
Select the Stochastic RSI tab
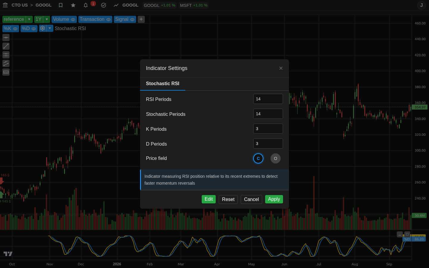(x=163, y=84)
